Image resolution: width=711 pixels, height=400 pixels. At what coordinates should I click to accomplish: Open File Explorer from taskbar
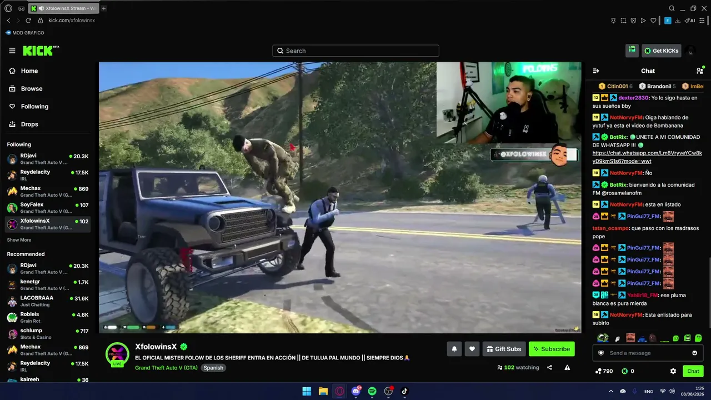click(x=323, y=391)
